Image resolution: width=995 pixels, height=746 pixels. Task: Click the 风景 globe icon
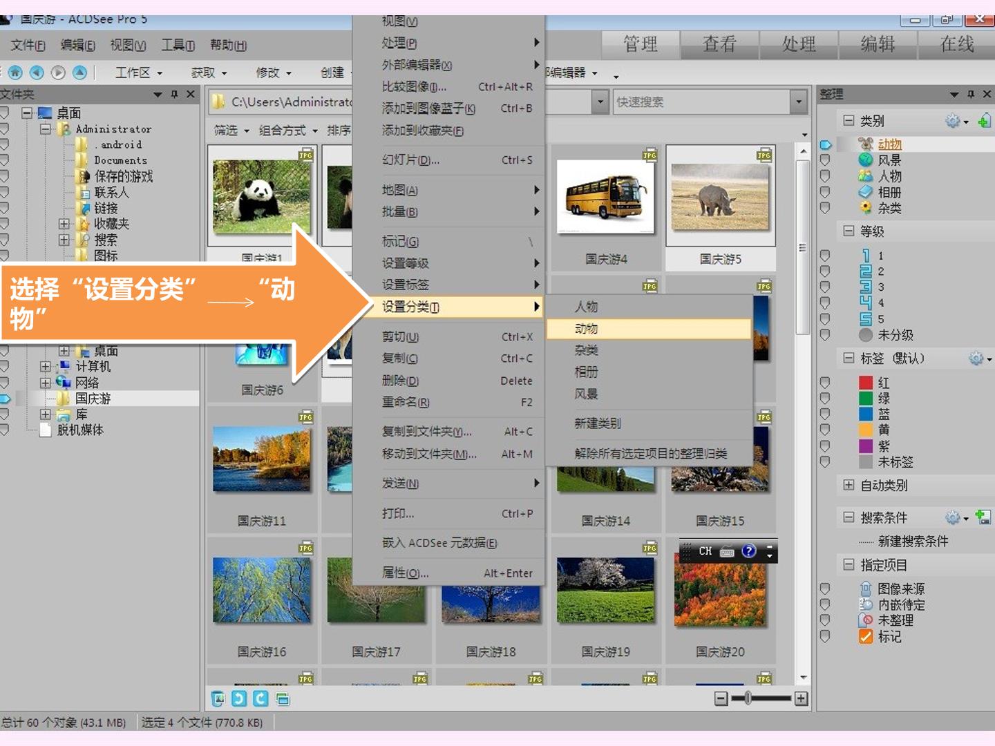click(866, 160)
